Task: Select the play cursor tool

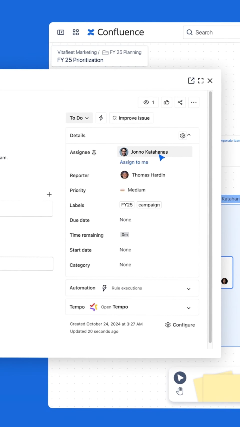Action: 180,378
